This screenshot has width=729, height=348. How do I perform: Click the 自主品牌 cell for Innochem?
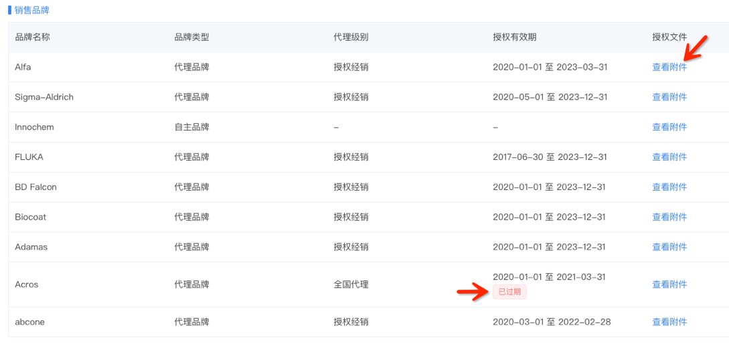191,127
